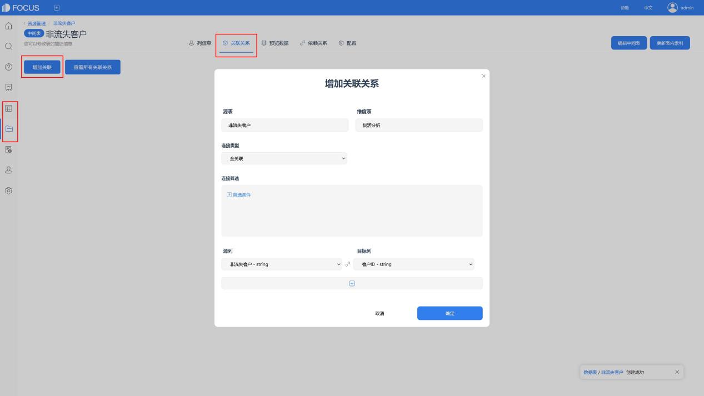Open the 连接类型 dropdown showing 全关联
704x396 pixels.
pyautogui.click(x=284, y=158)
